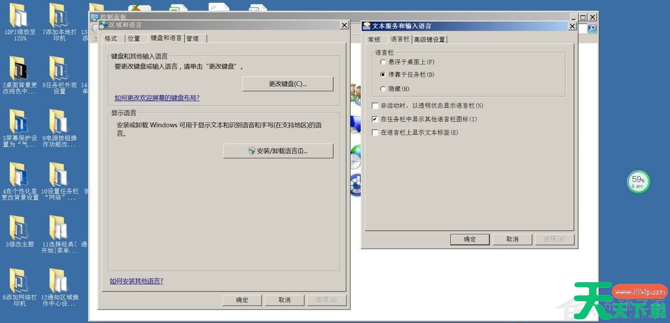
Task: Close the 区域和语言 dialog
Action: click(x=344, y=25)
